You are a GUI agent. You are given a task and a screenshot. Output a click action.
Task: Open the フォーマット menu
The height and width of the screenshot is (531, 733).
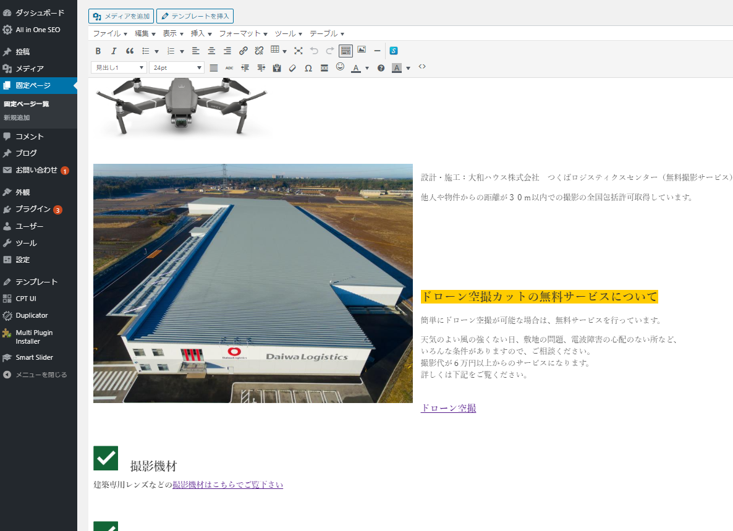[x=243, y=33]
